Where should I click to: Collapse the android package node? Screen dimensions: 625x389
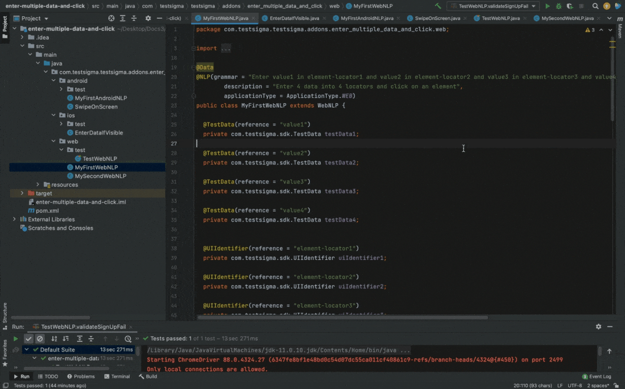pyautogui.click(x=53, y=81)
